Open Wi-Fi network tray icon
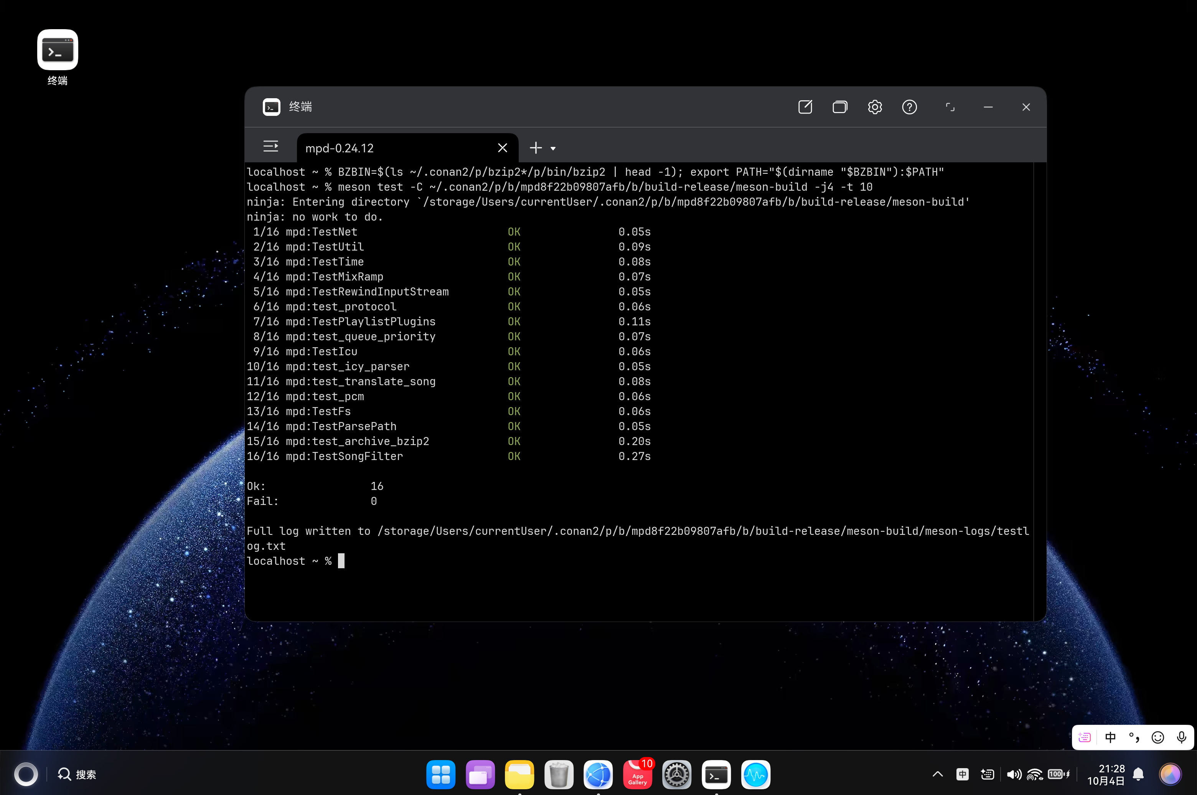 (1034, 774)
